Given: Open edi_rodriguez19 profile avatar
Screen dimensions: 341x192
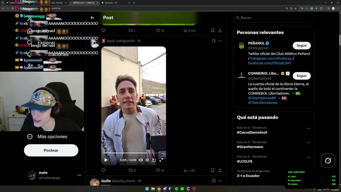Looking at the screenshot, I should (95, 43).
